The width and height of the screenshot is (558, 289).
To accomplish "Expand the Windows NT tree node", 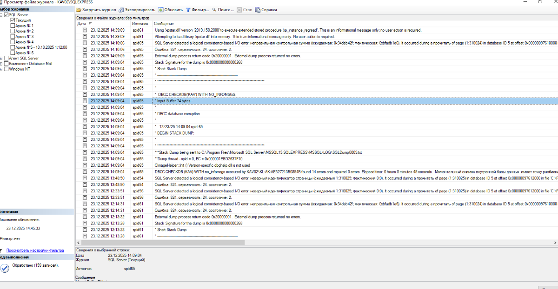I will 1,69.
